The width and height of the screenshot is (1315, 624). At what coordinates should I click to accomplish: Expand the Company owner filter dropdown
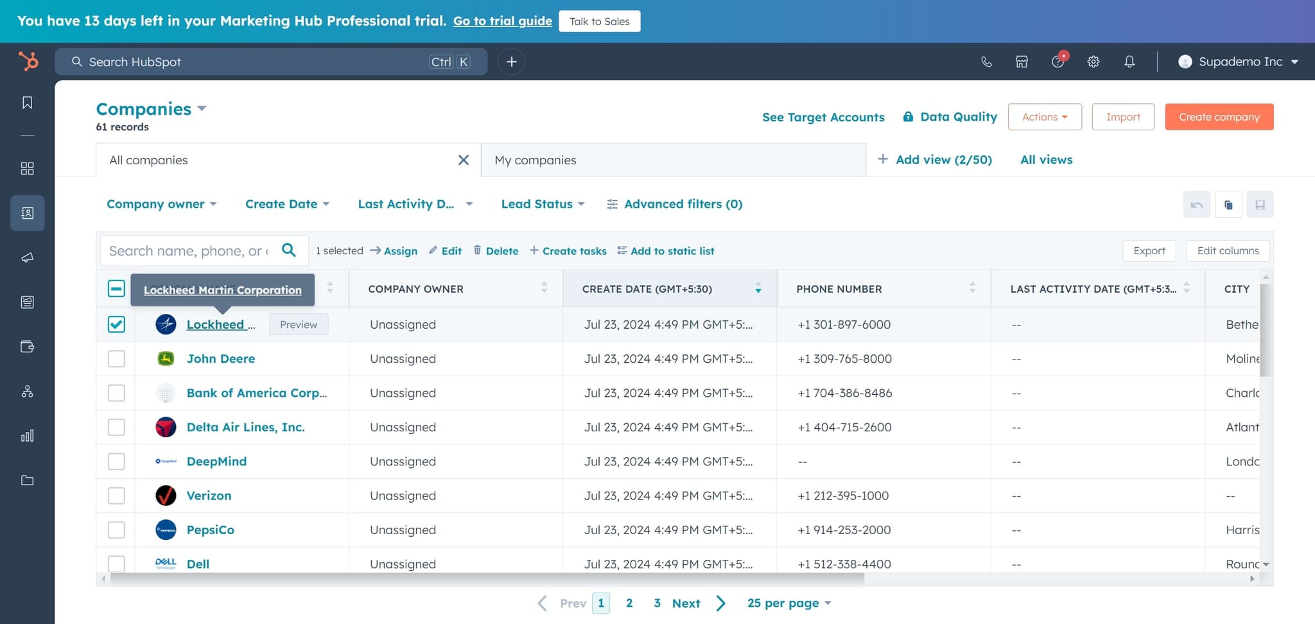(161, 204)
